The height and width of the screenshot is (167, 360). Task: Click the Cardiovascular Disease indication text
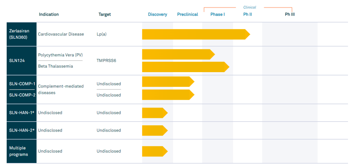click(x=61, y=34)
